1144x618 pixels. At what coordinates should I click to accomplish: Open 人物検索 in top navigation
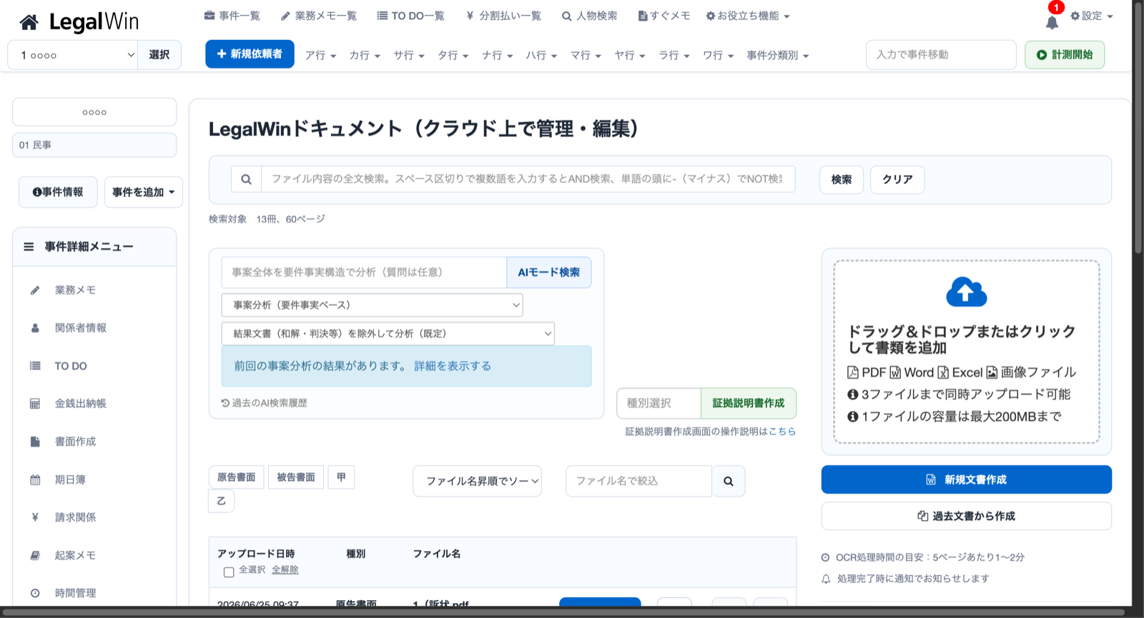pos(590,16)
